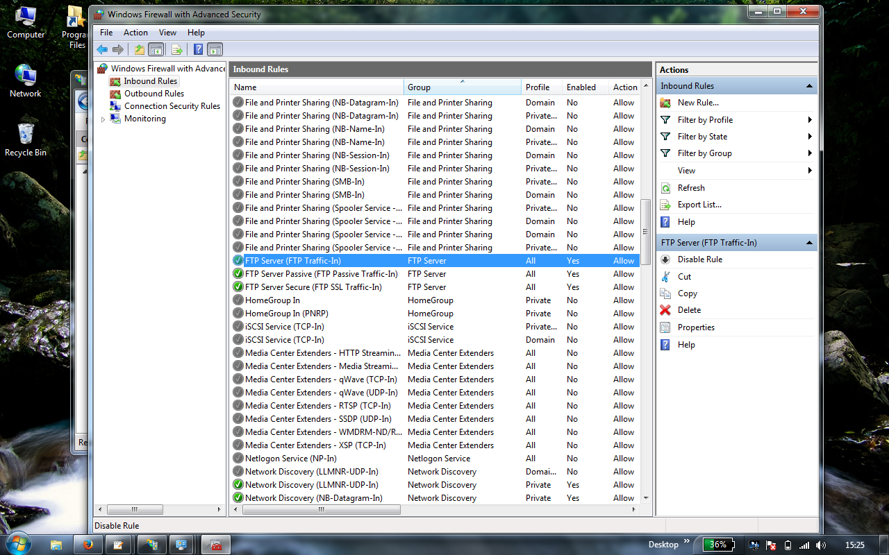Click the Outbound Rules firewall icon
This screenshot has height=555, width=889.
tap(115, 94)
